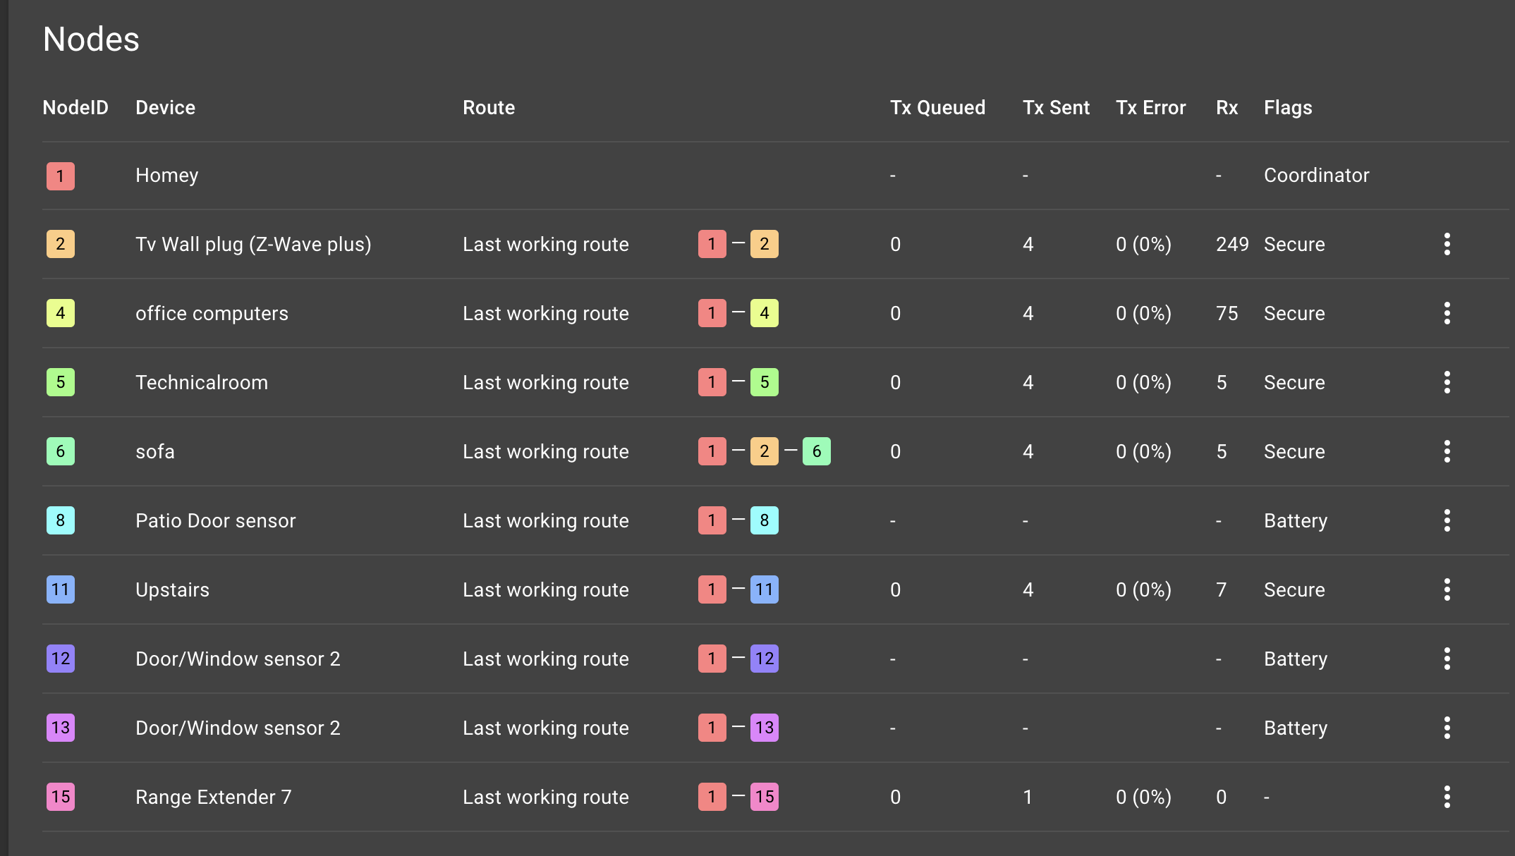1515x856 pixels.
Task: Click the Range Extender 7 device name
Action: pos(213,797)
